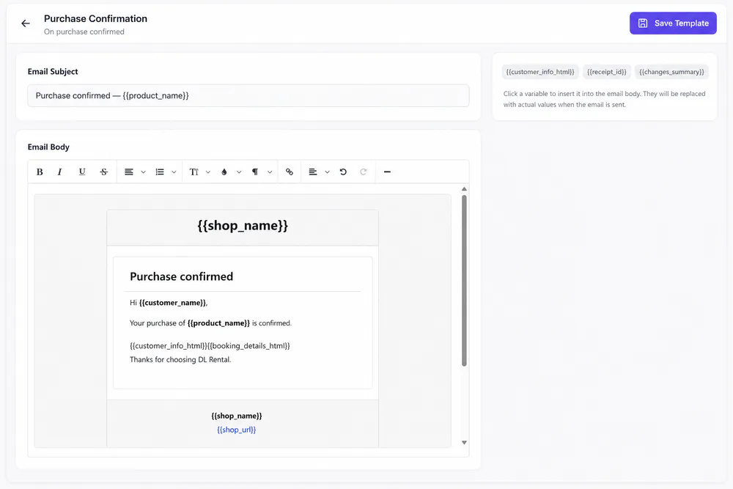Click the editor scrollbar up arrow
The width and height of the screenshot is (733, 489).
(x=464, y=189)
